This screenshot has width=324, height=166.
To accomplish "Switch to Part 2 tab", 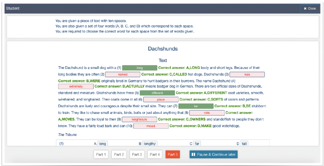I will [x=119, y=154].
